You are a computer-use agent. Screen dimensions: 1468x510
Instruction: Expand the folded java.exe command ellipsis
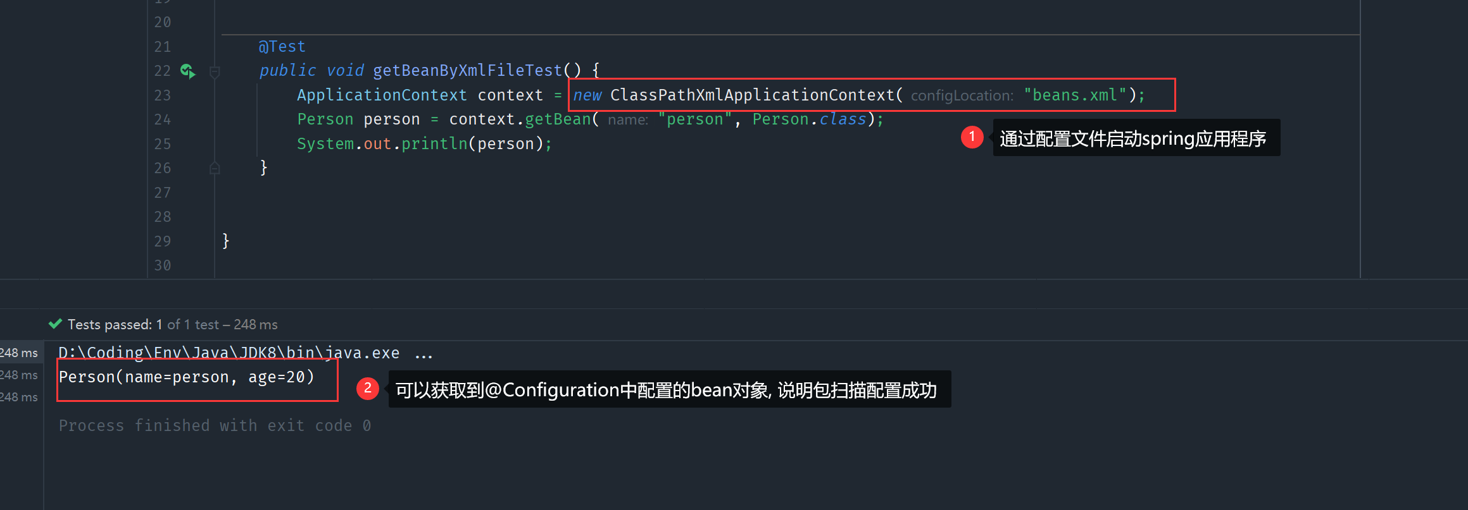click(423, 353)
